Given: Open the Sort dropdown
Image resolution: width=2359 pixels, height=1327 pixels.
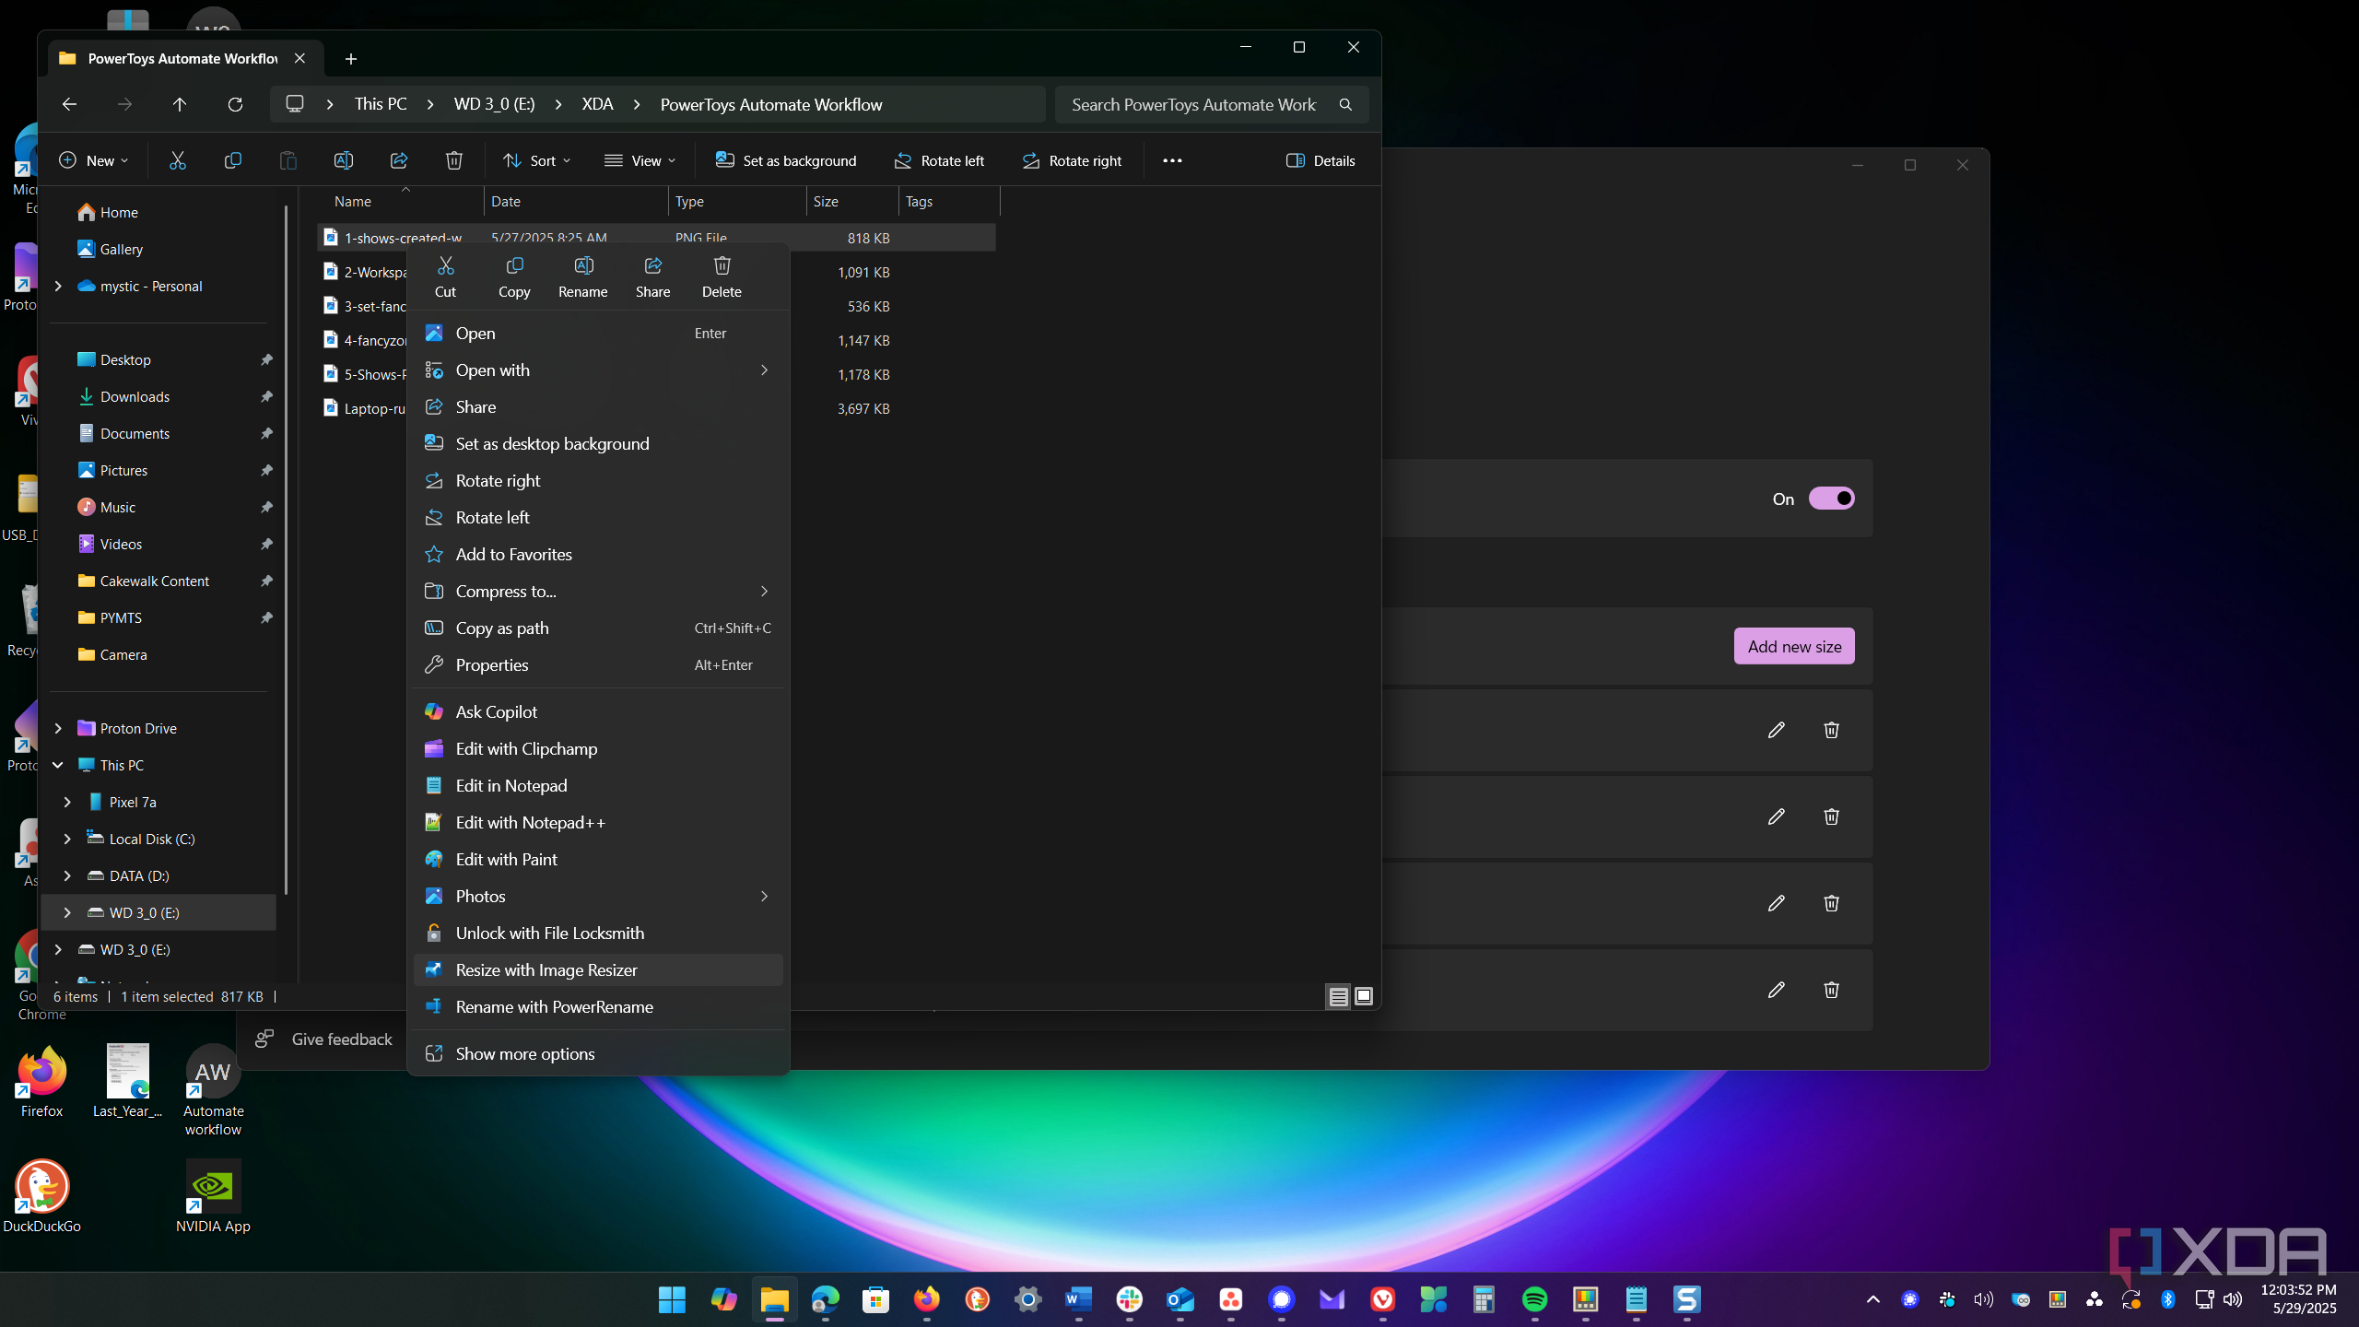Looking at the screenshot, I should click(536, 160).
